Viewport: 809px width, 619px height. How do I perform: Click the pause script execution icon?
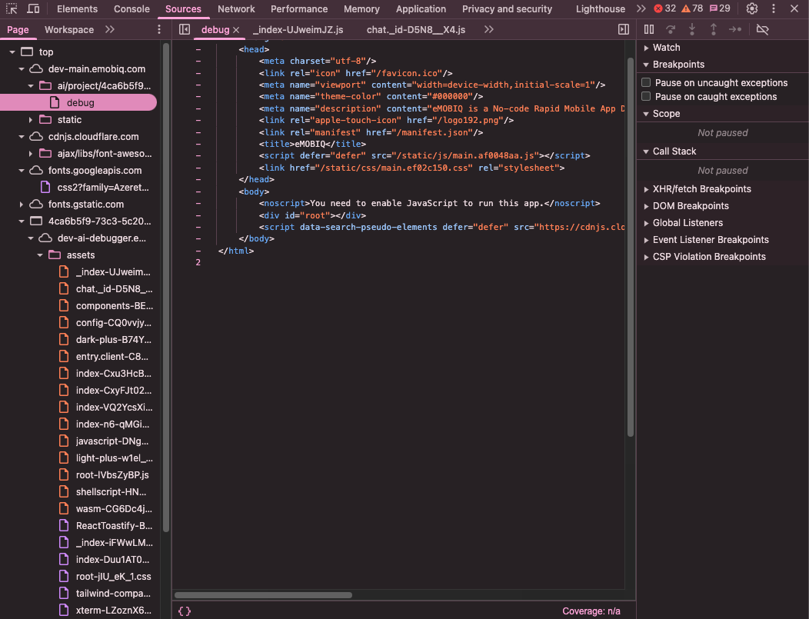pyautogui.click(x=649, y=29)
